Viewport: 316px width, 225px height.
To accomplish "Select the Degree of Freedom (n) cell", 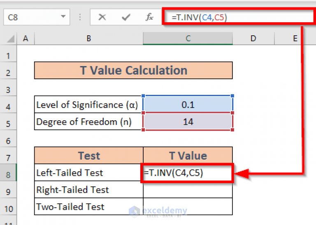I will coord(89,122).
